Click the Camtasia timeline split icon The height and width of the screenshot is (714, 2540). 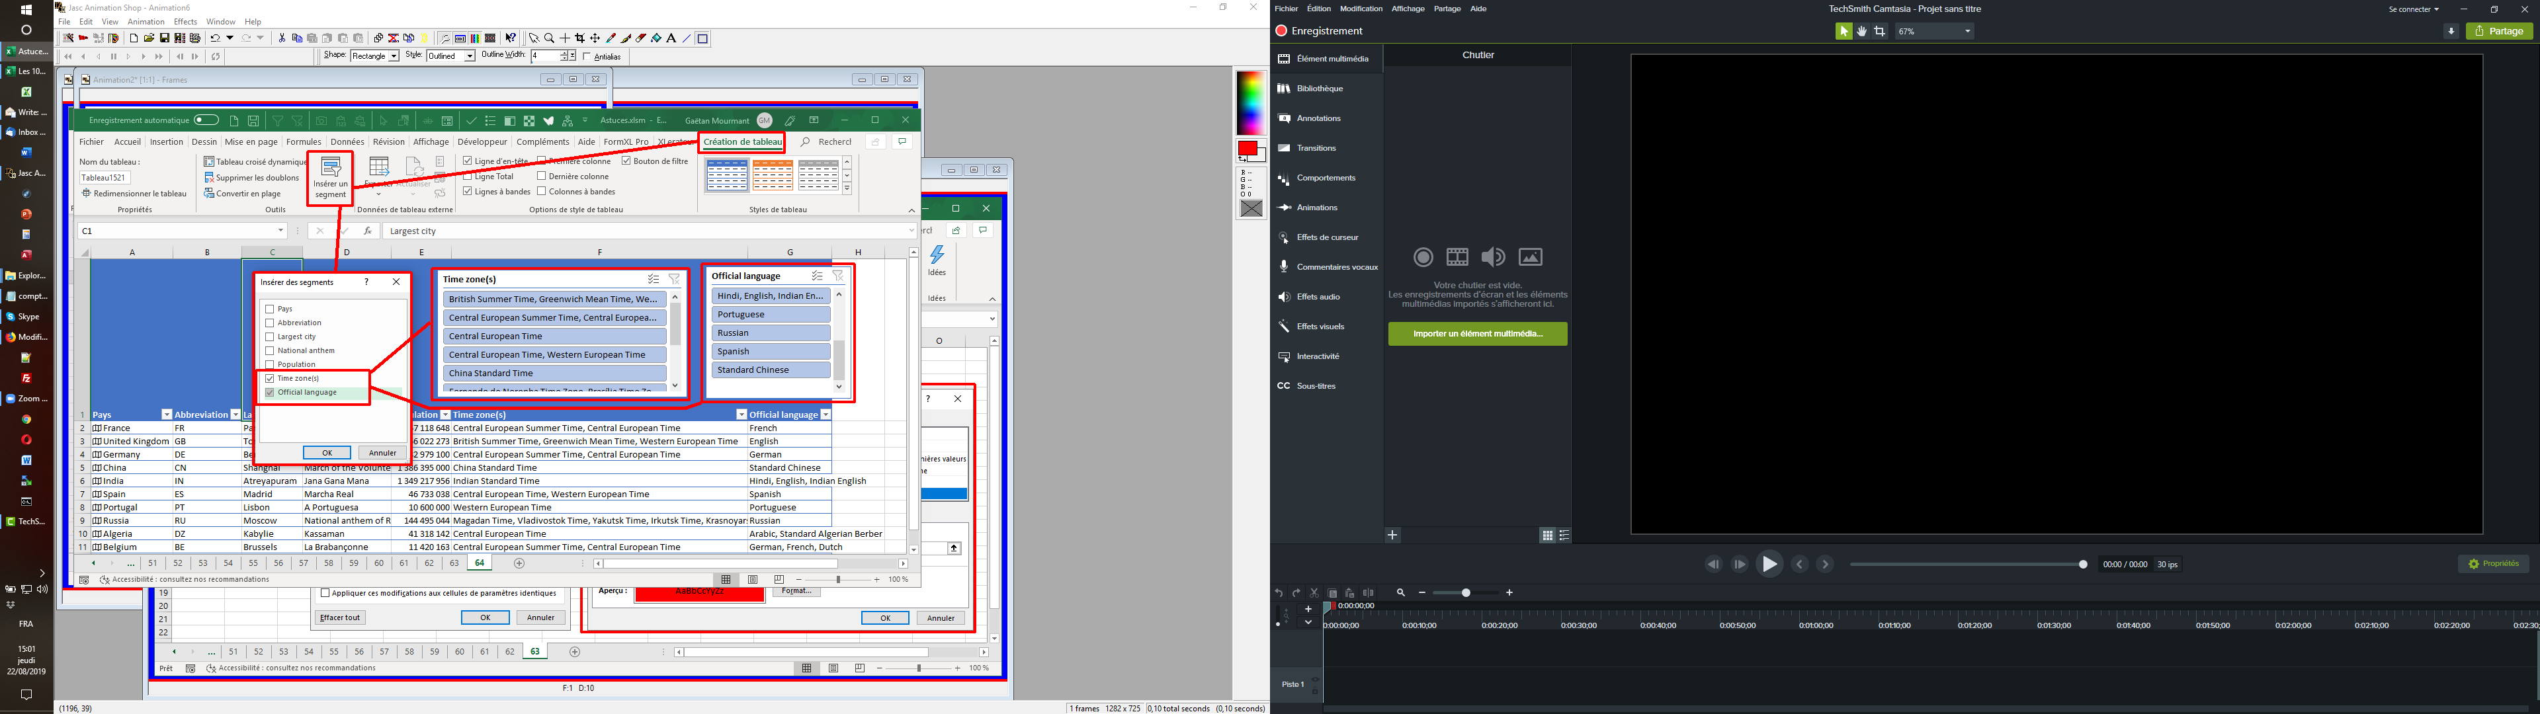tap(1369, 593)
